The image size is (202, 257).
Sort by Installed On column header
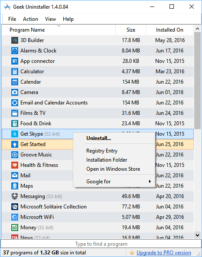[x=169, y=30]
